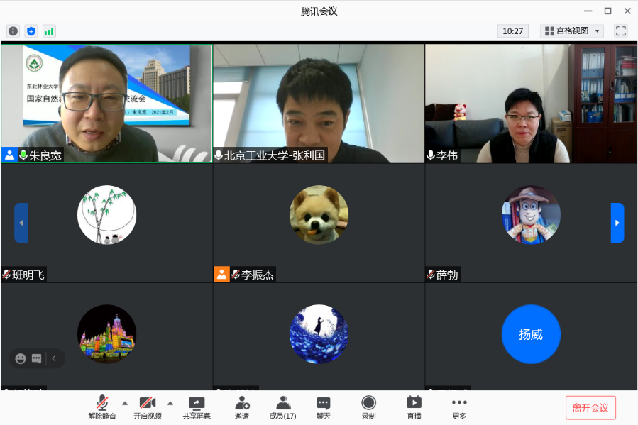Click Share Screen (共享屏幕)
The image size is (638, 425).
coord(197,407)
